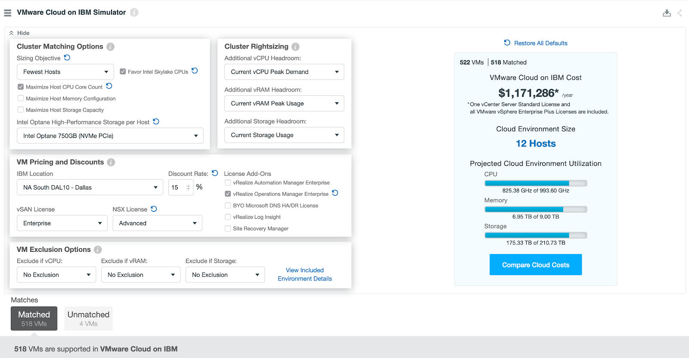The width and height of the screenshot is (689, 358).
Task: Click the Compare Cloud Costs button
Action: click(x=536, y=265)
